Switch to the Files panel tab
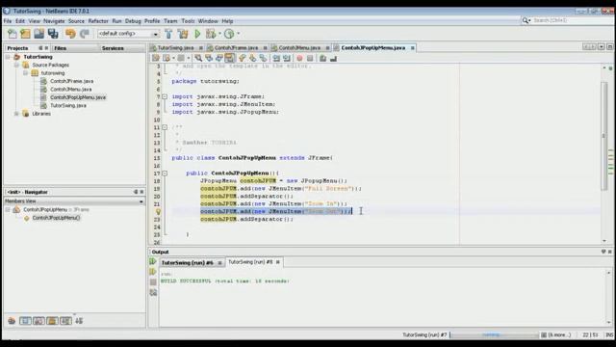Viewport: 616px width, 347px height. (60, 48)
